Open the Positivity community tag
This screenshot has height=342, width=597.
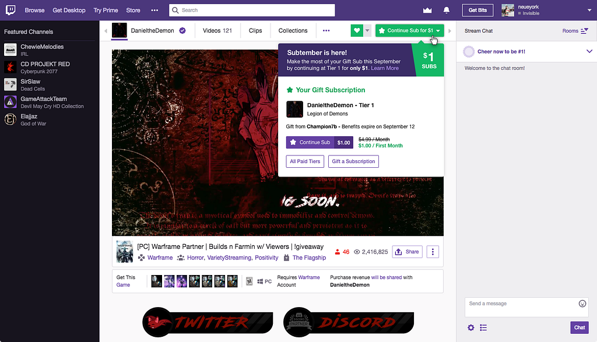(266, 258)
